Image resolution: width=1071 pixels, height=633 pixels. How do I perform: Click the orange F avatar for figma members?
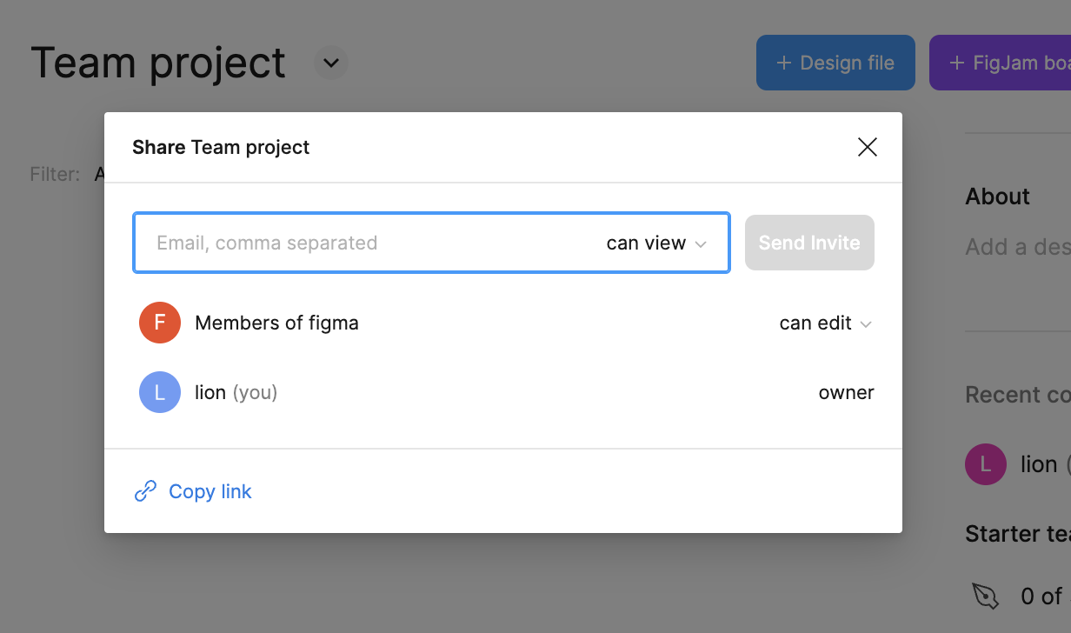160,323
